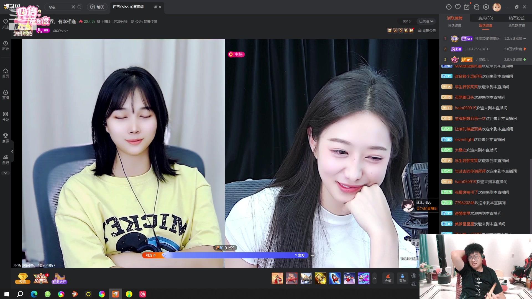Image resolution: width=532 pixels, height=299 pixels.
Task: Toggle favorites with the heart icon top right
Action: (x=458, y=7)
